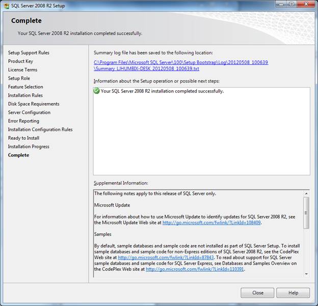Click the Supplemental Information label
The width and height of the screenshot is (318, 306).
[121, 183]
